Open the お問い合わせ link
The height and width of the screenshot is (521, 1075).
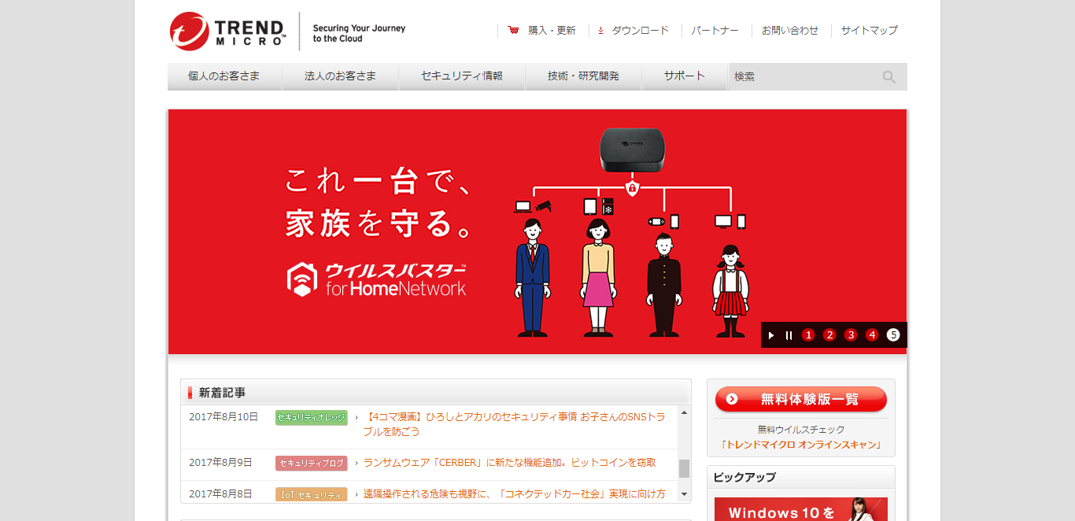click(x=790, y=31)
